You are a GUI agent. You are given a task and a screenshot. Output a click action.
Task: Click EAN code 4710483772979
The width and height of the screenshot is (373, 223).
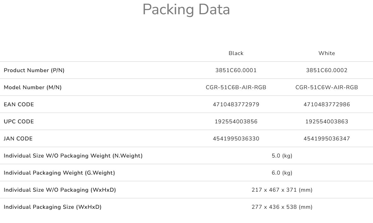coord(236,105)
